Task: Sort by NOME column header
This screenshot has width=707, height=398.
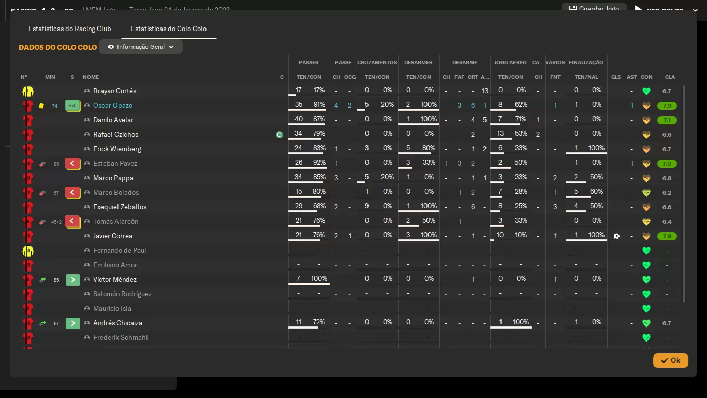Action: (91, 77)
